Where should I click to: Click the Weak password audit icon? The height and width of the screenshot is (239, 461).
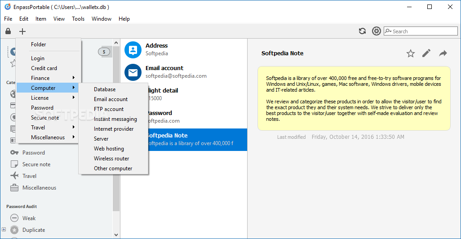point(14,218)
